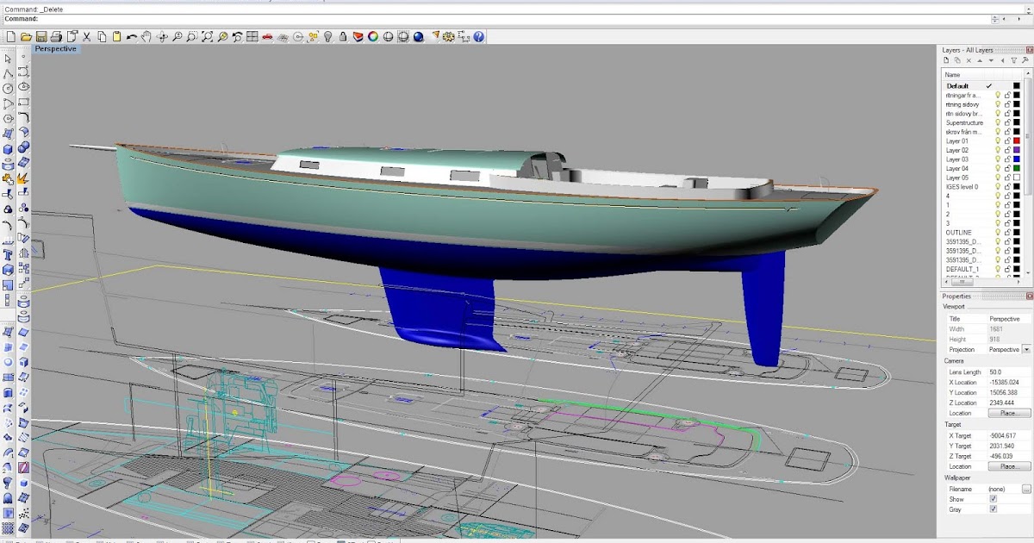The height and width of the screenshot is (543, 1034).
Task: Click the red car icon in toolbar
Action: pos(268,37)
